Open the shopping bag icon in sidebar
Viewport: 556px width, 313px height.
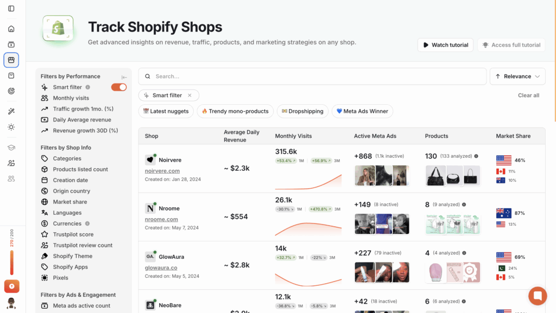(x=11, y=75)
